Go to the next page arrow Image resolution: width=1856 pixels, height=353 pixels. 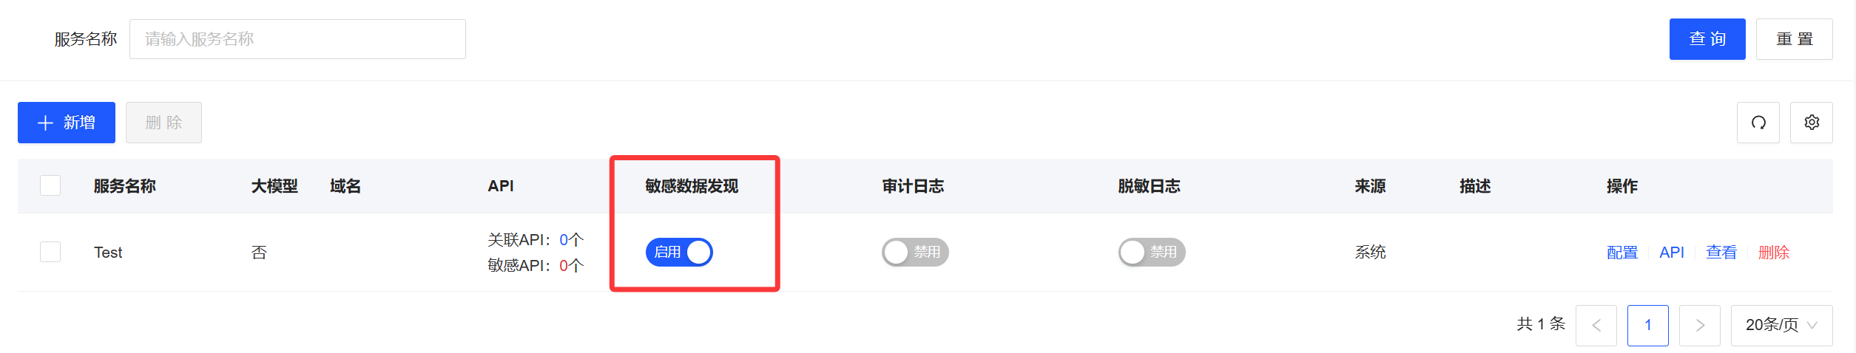point(1699,326)
